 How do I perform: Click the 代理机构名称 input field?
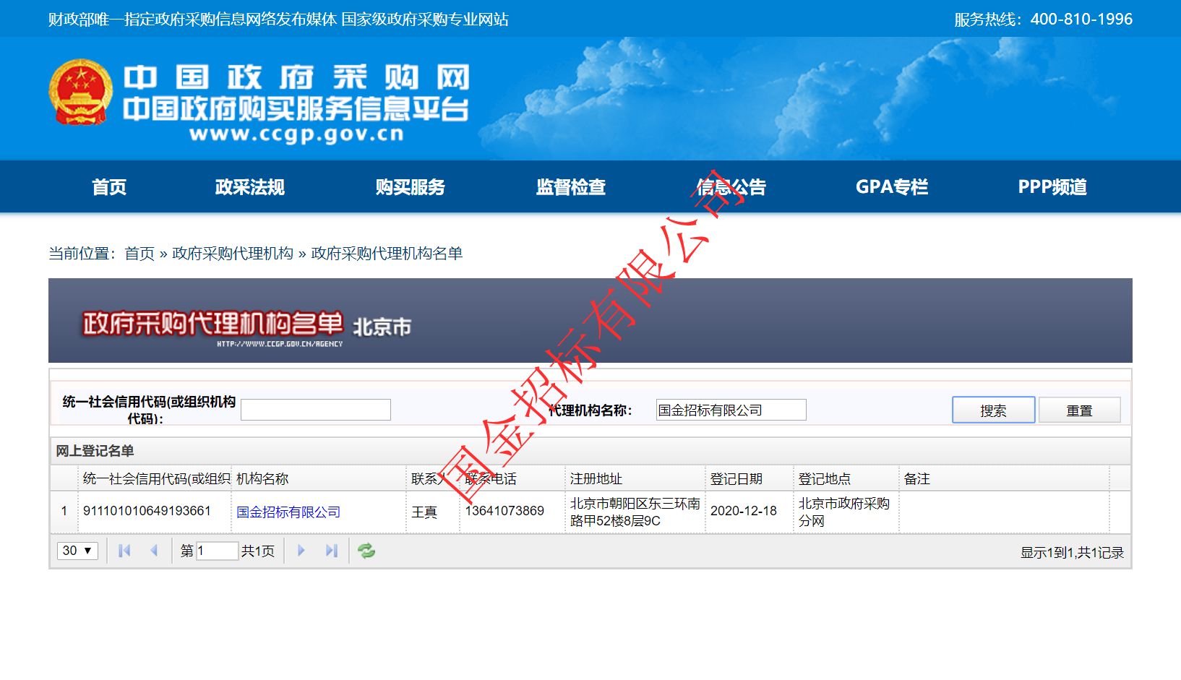[731, 410]
